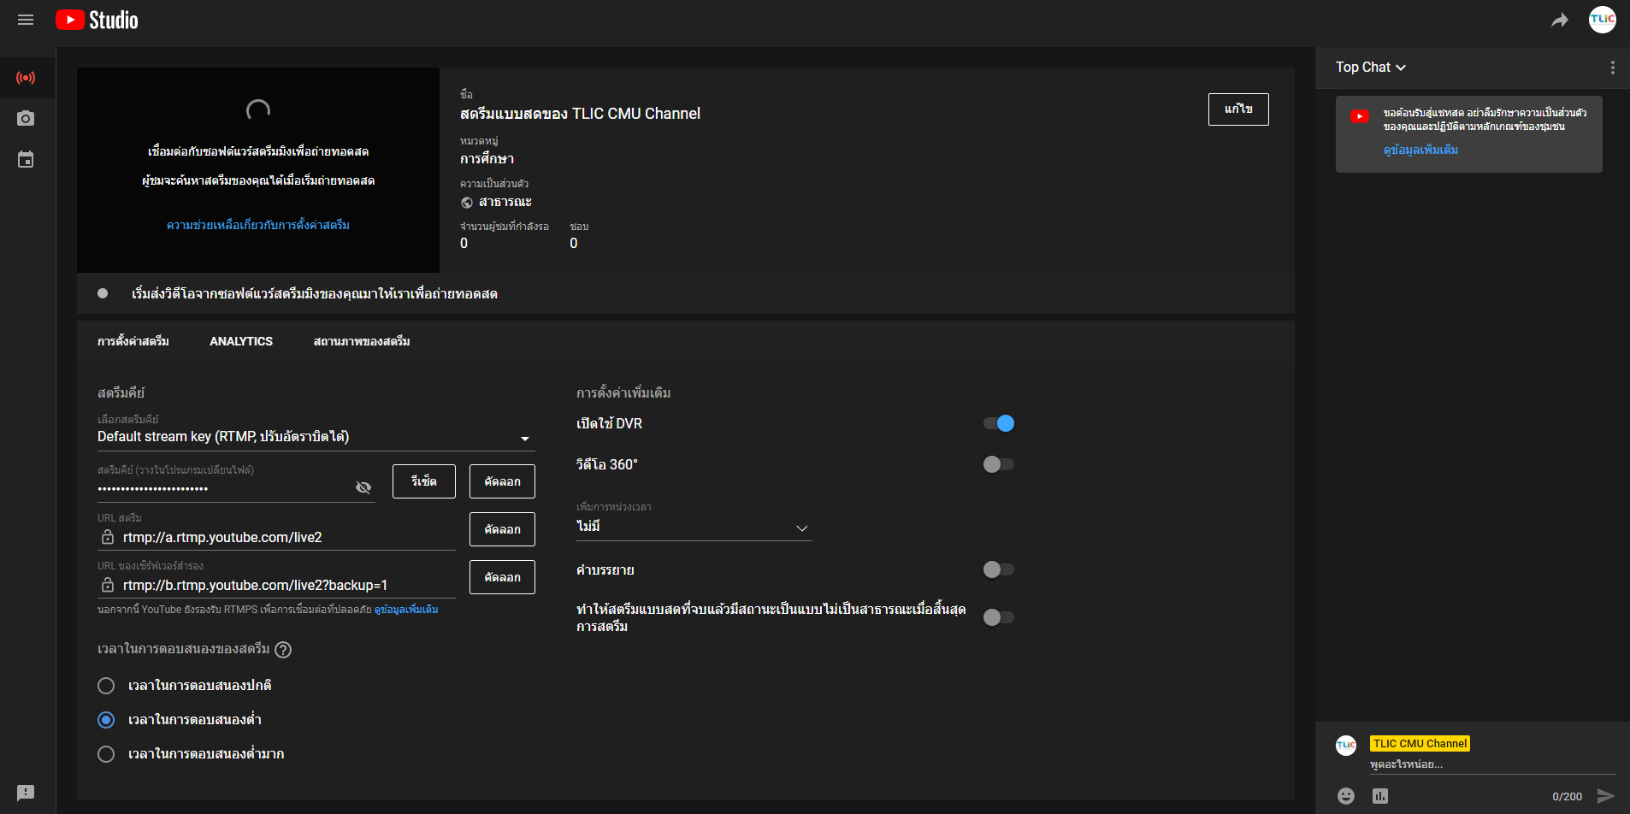This screenshot has width=1630, height=814.
Task: Click the stream title TLIC CMU Channel
Action: point(580,114)
